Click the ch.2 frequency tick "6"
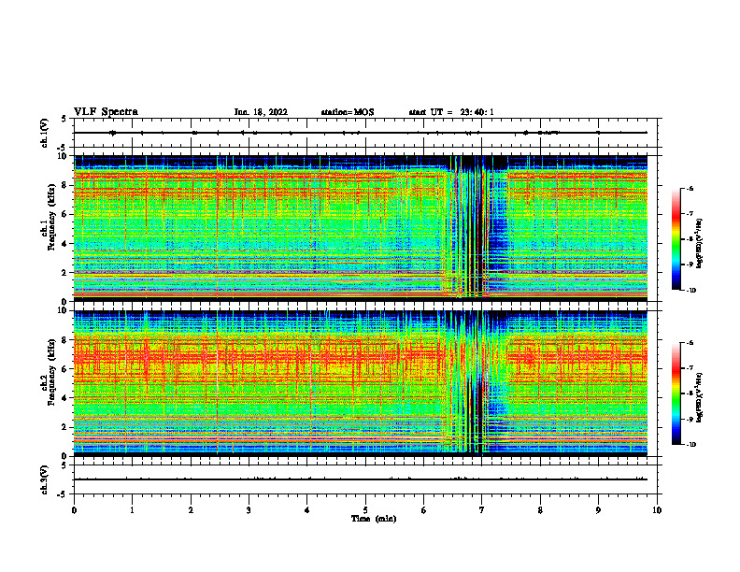This screenshot has width=740, height=572. 65,369
